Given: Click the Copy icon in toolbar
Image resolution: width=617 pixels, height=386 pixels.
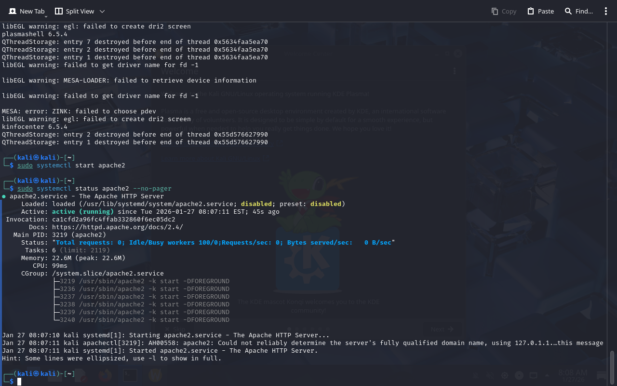Looking at the screenshot, I should 495,11.
